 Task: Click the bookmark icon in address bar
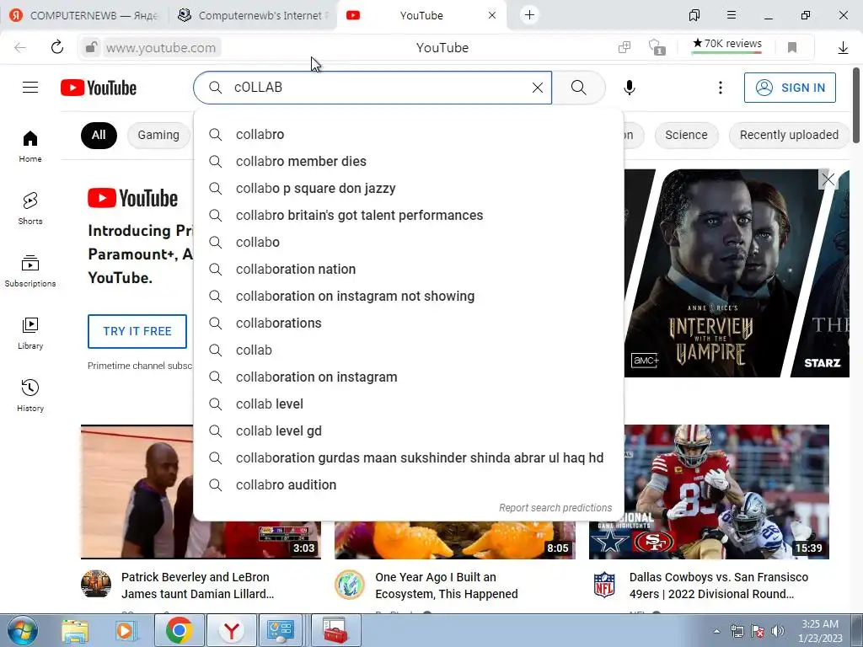point(792,47)
